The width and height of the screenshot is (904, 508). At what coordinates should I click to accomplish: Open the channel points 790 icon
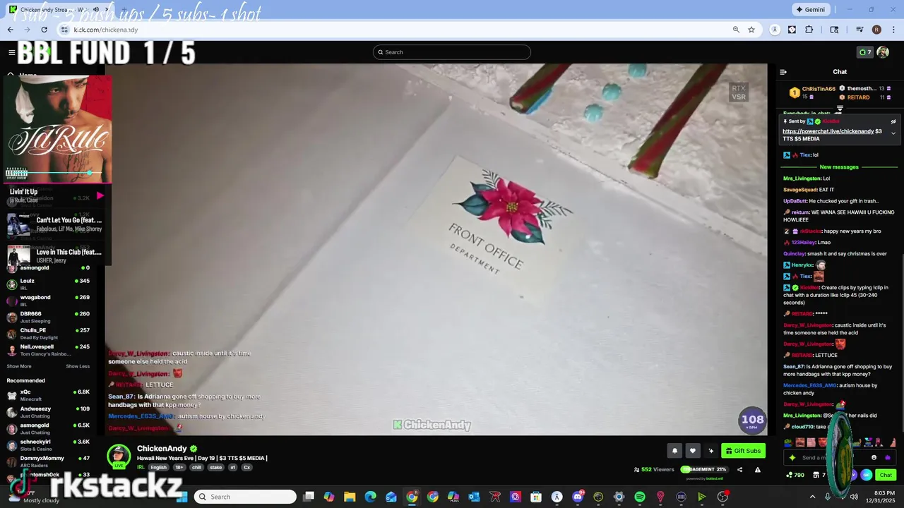pos(795,476)
